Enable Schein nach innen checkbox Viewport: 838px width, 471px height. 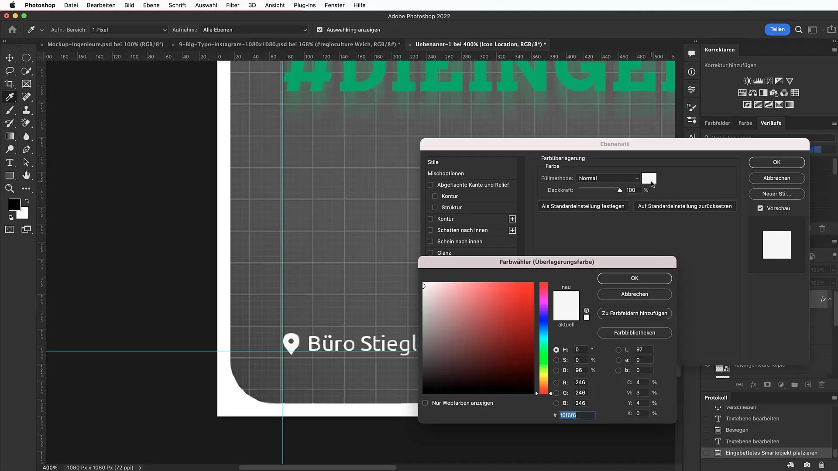[x=430, y=242]
